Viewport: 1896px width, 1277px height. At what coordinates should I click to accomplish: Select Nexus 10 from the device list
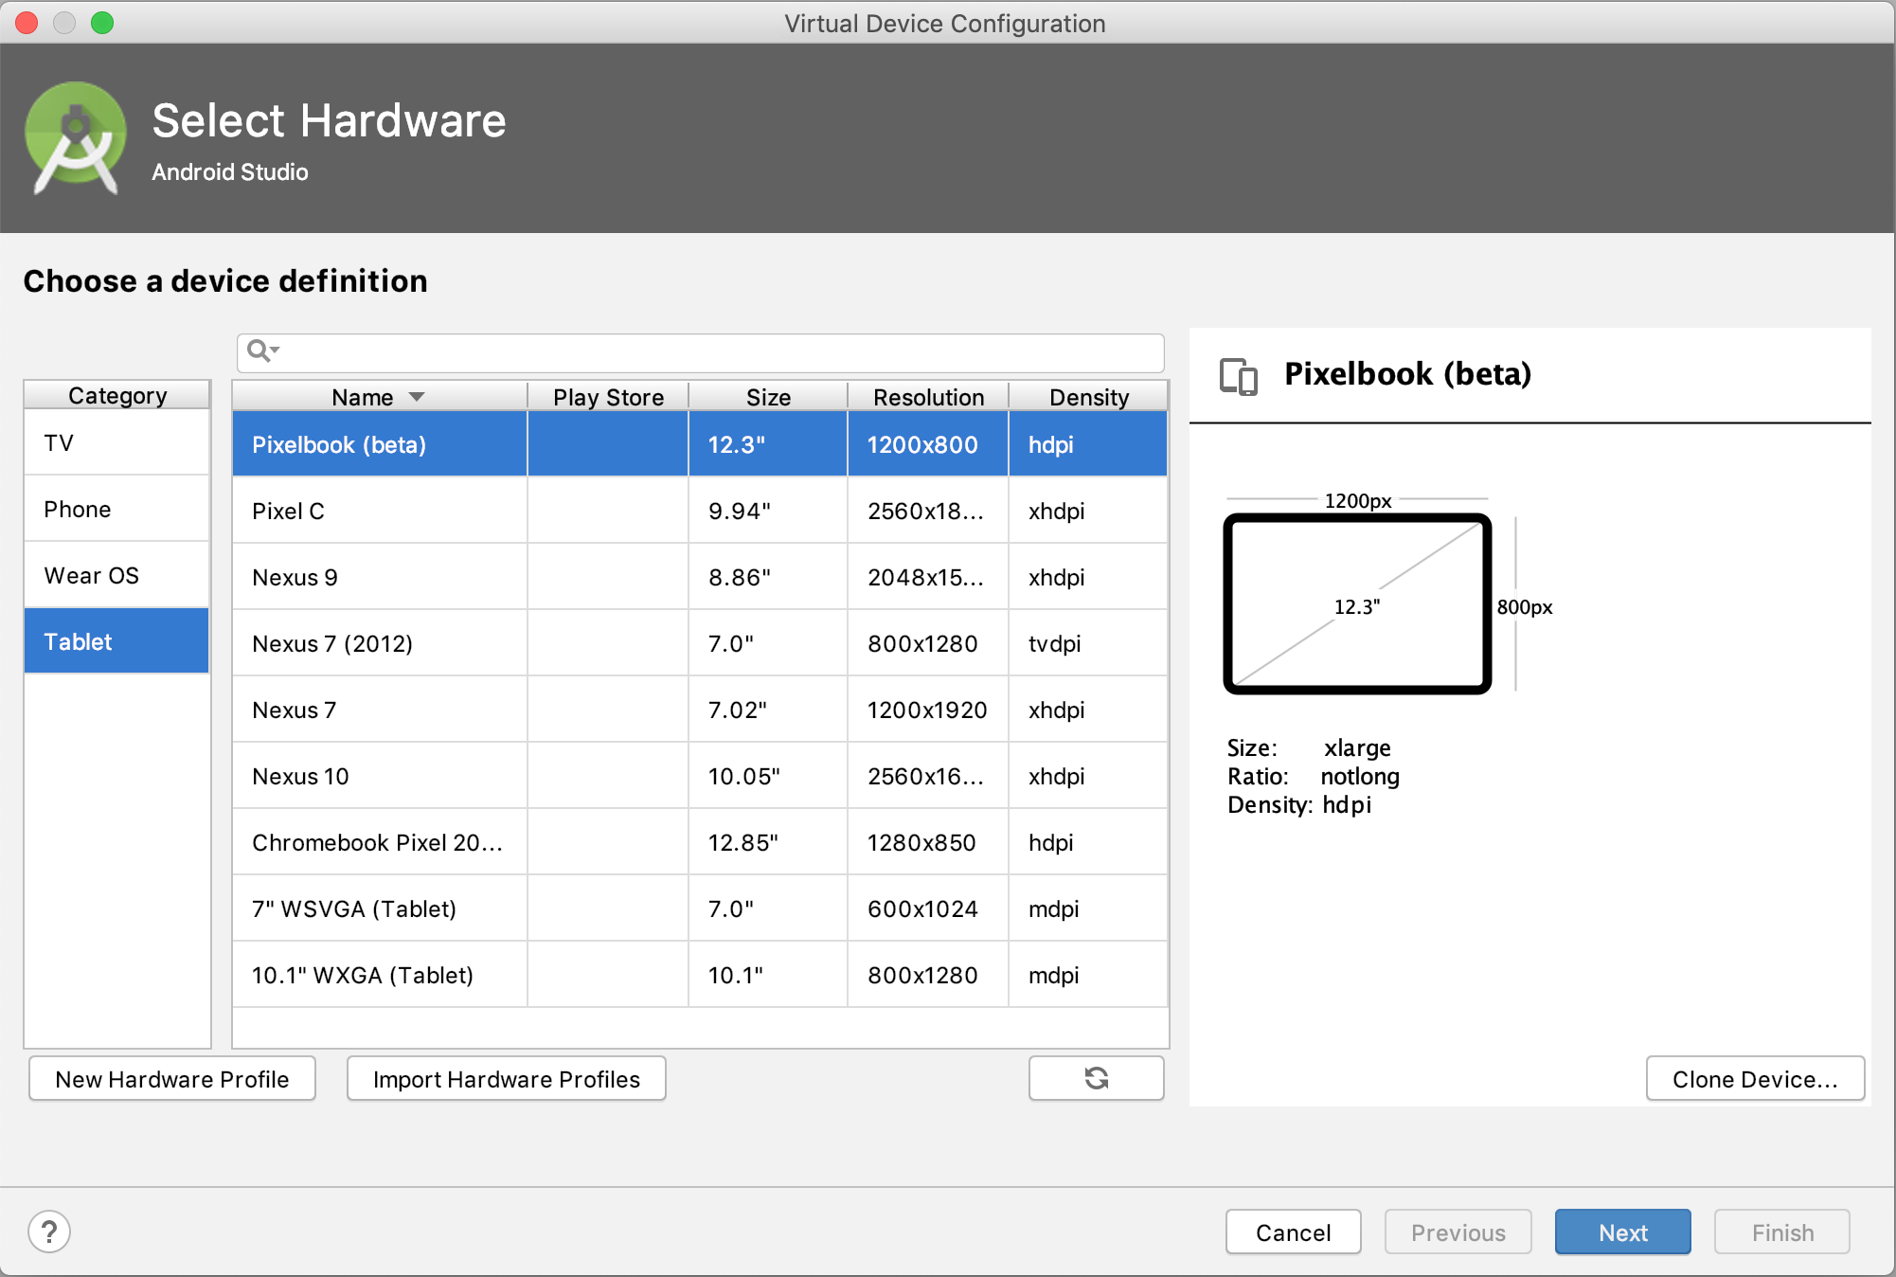pyautogui.click(x=299, y=777)
